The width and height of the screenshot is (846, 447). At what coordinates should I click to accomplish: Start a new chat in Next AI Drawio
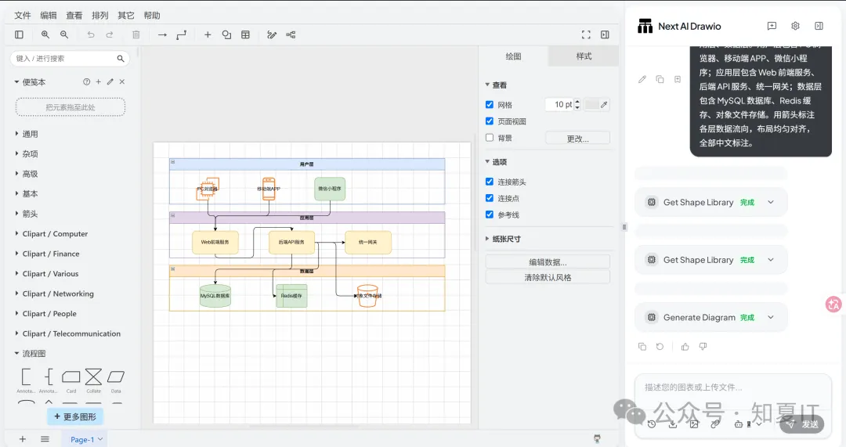click(772, 26)
